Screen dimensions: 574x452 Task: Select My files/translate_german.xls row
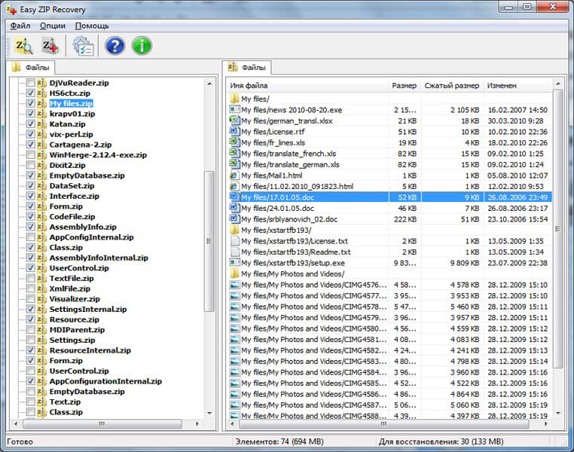389,164
